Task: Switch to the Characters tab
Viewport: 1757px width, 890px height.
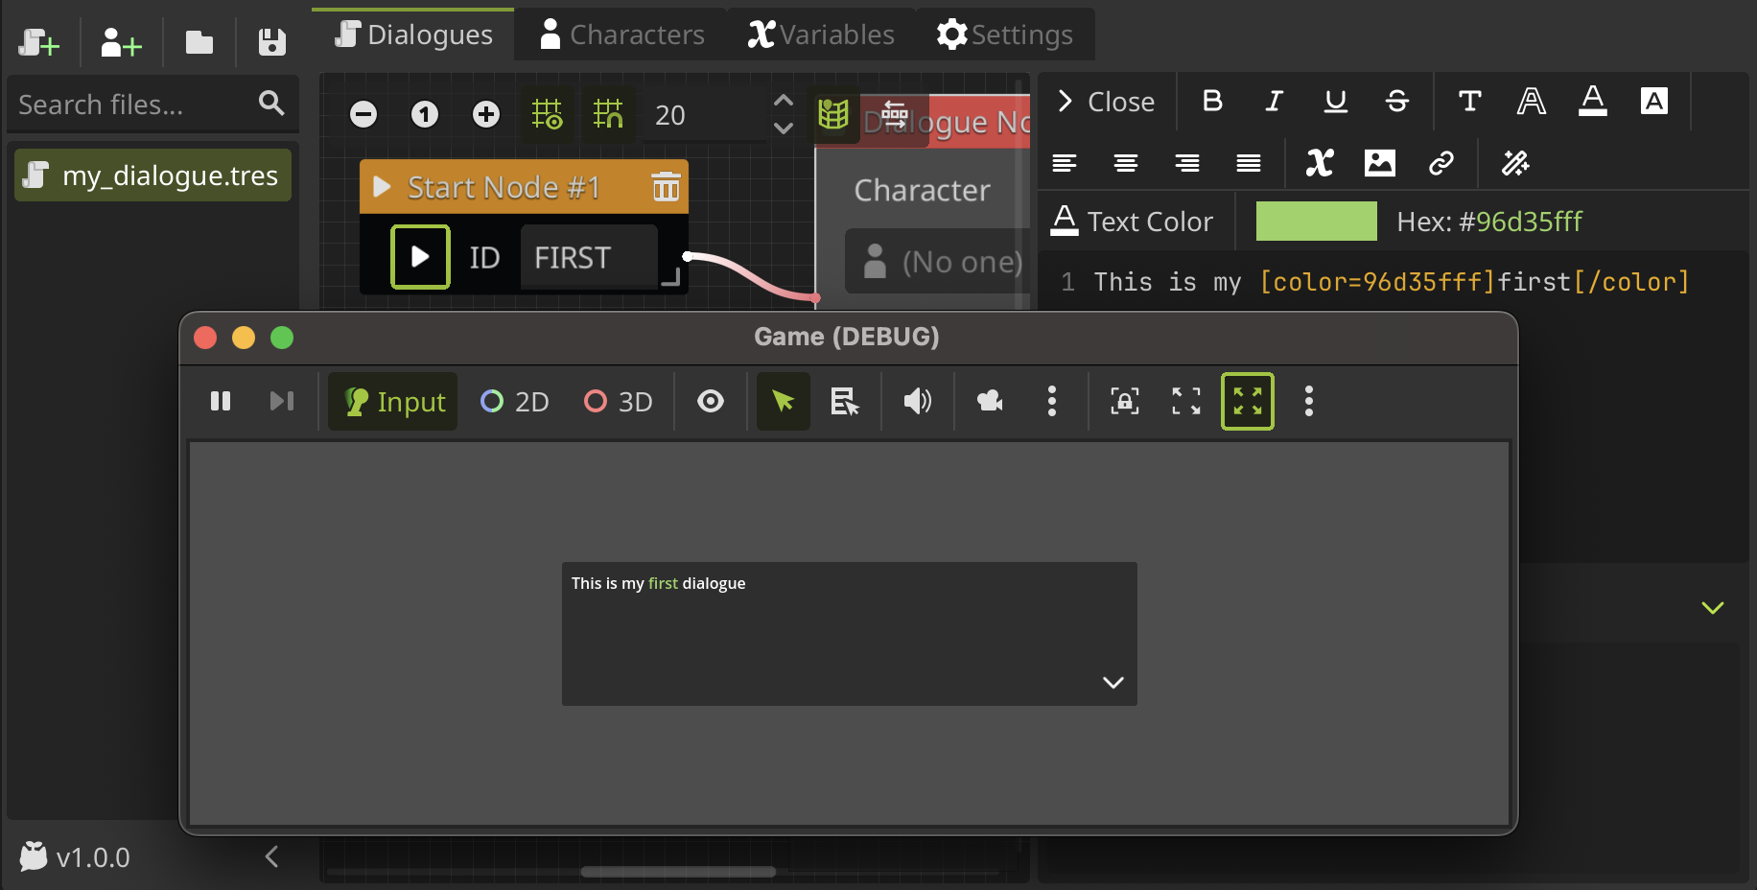Action: (621, 34)
